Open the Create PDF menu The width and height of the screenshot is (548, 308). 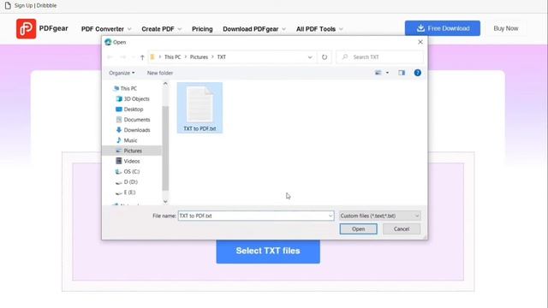click(x=162, y=29)
